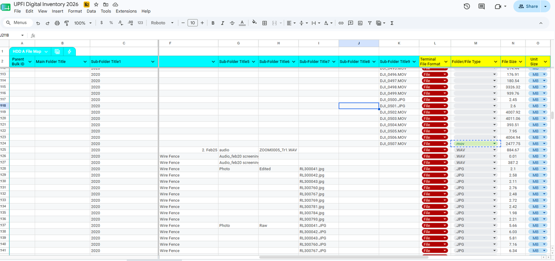This screenshot has width=555, height=261.
Task: Open the functions sigma menu
Action: [x=392, y=23]
